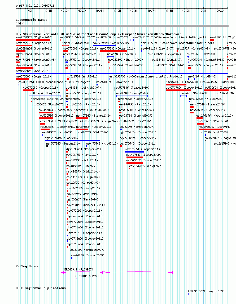Screen dimensions: 236x304
Task: Open esv3893031 (Suktitipat2014) variant label
Action: [x=62, y=121]
